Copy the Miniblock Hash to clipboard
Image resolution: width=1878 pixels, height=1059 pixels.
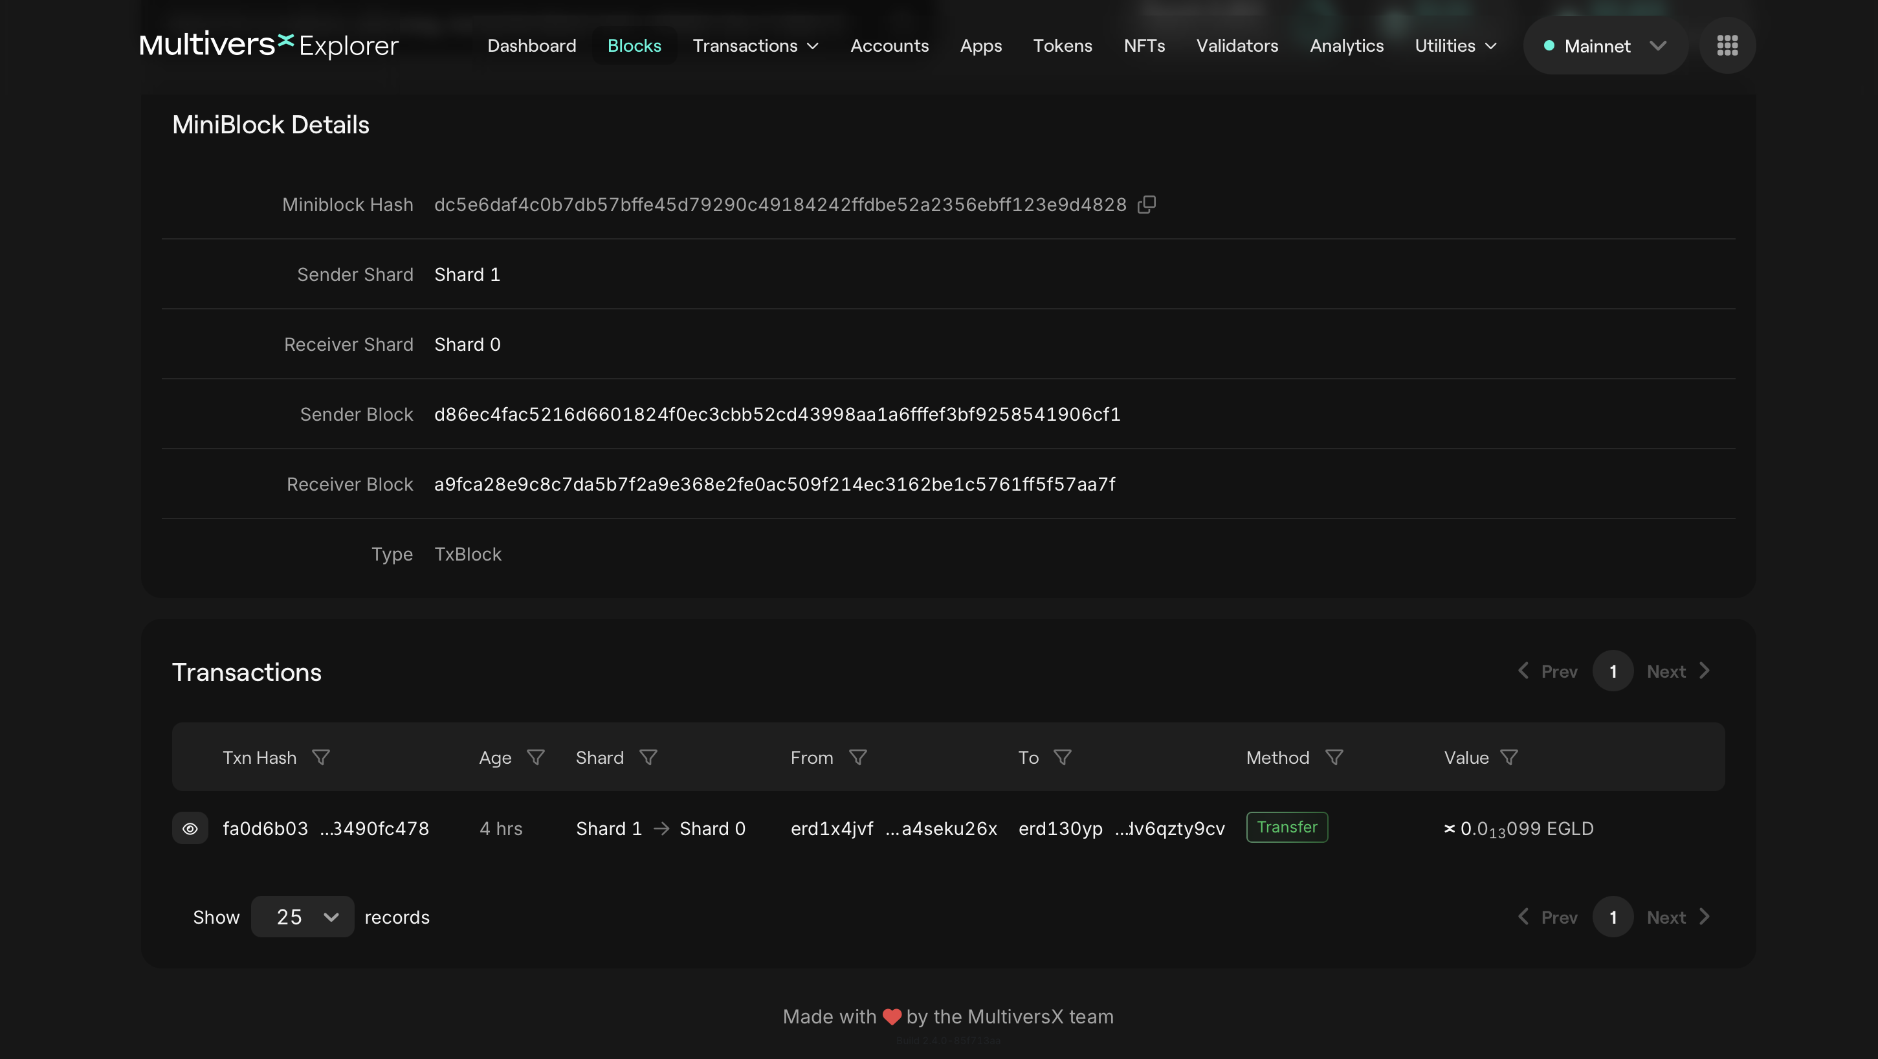[1147, 204]
